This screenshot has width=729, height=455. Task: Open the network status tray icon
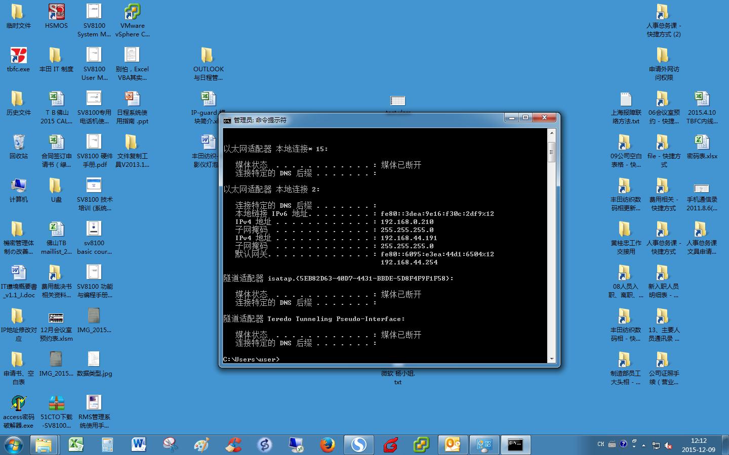point(656,445)
